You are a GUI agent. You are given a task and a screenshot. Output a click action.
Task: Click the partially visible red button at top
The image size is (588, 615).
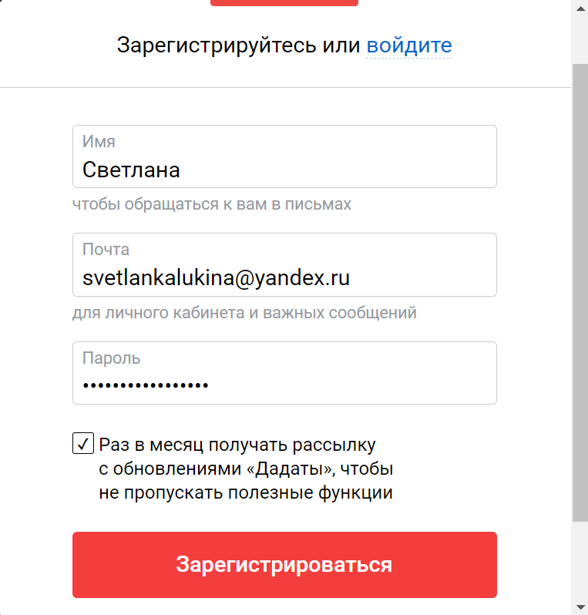coord(284,3)
